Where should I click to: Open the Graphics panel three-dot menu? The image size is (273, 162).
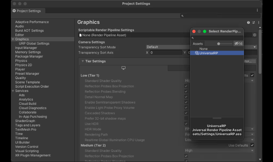(259, 22)
